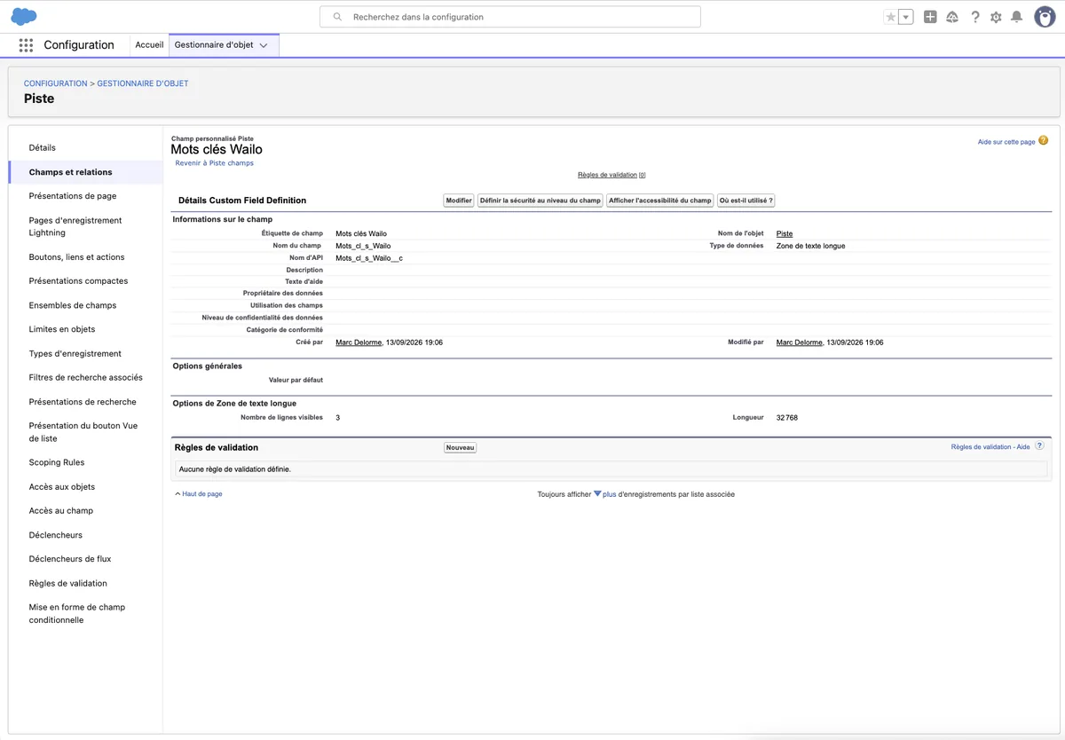Open Déclencheurs de flux
This screenshot has width=1065, height=740.
pyautogui.click(x=70, y=559)
